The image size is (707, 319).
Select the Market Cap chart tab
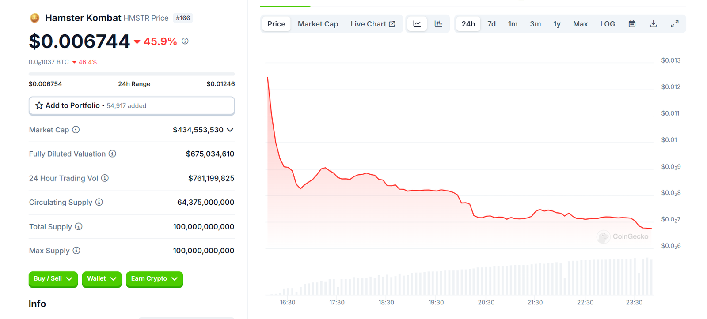tap(318, 24)
